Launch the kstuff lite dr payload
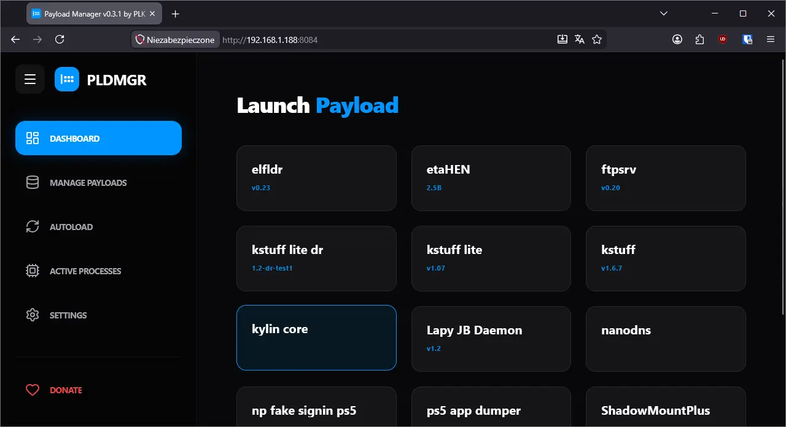Image resolution: width=786 pixels, height=427 pixels. coord(316,258)
